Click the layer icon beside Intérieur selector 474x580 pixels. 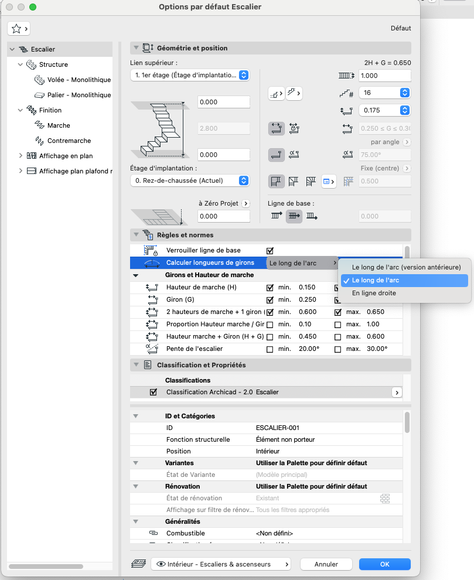(139, 564)
